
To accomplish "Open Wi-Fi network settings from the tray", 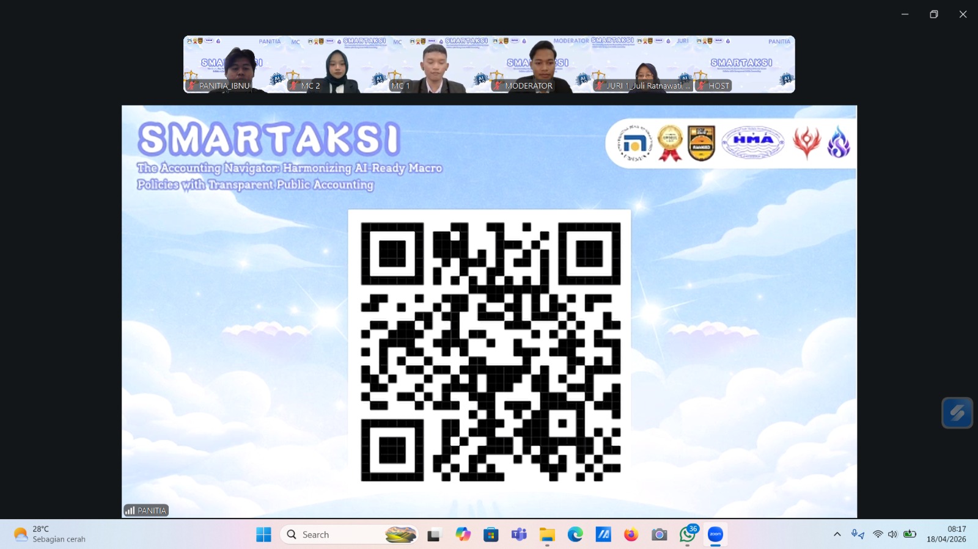I will (878, 534).
